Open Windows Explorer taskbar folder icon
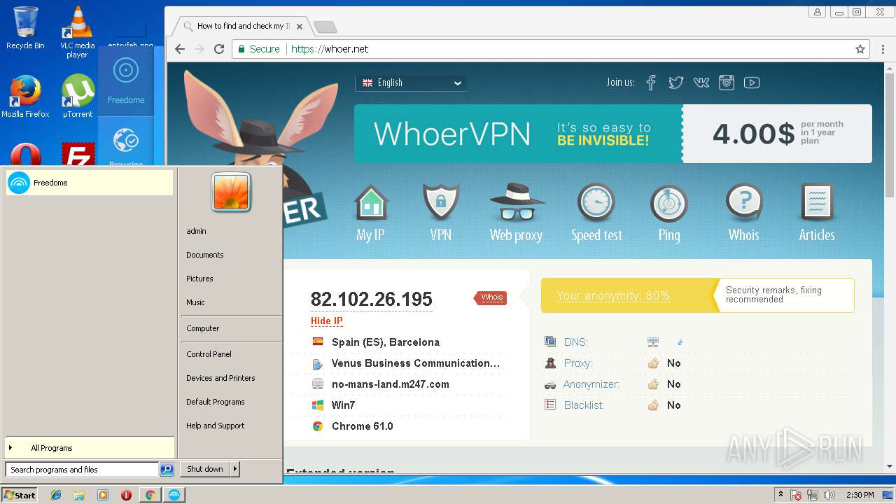 point(79,495)
